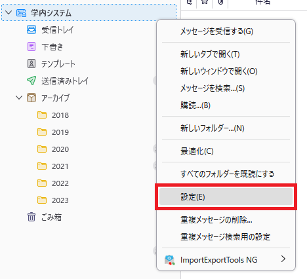This screenshot has width=307, height=279.
Task: Open the 2018 archive folder
Action: [60, 115]
